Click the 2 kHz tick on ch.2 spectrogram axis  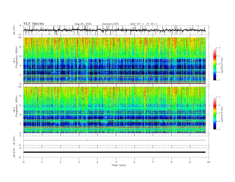[x=20, y=124]
